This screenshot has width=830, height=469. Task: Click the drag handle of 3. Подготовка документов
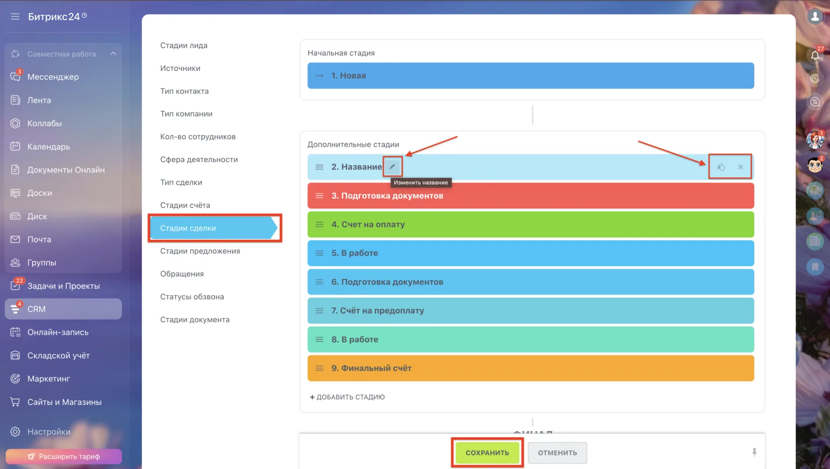320,196
